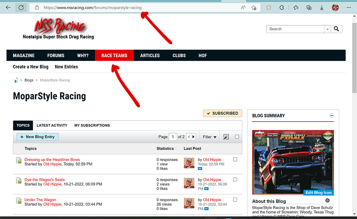The image size is (357, 219).
Task: Click Blogs breadcrumb link
Action: (29, 80)
